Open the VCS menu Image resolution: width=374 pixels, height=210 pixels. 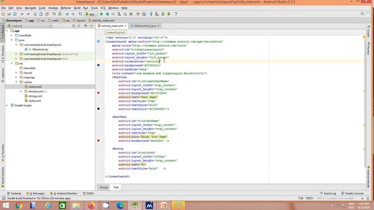point(103,8)
